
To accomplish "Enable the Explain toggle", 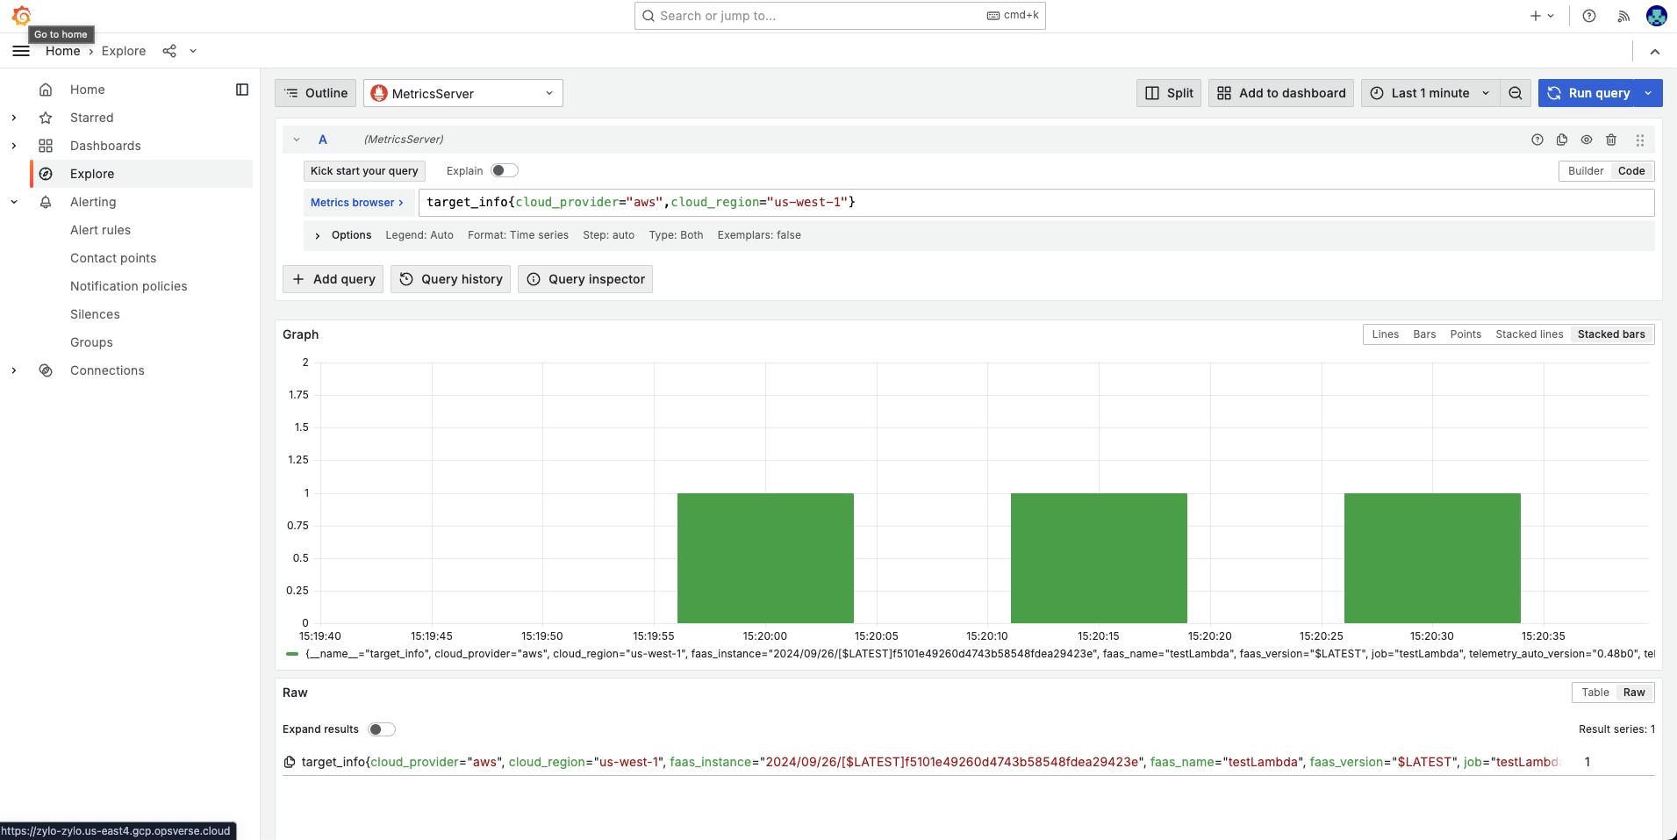I will click(505, 170).
